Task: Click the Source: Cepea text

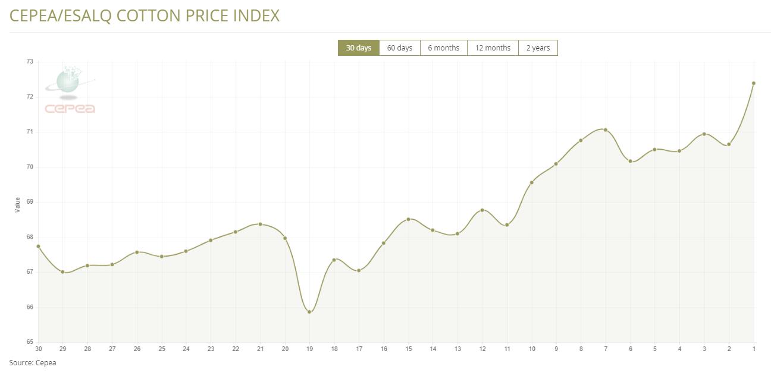Action: pos(33,362)
